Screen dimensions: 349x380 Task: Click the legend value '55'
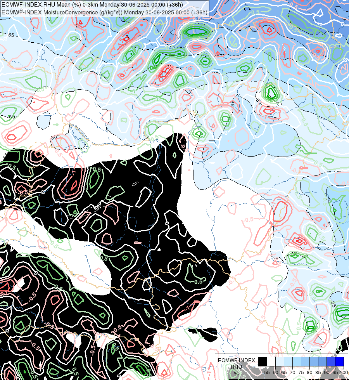pos(267,373)
